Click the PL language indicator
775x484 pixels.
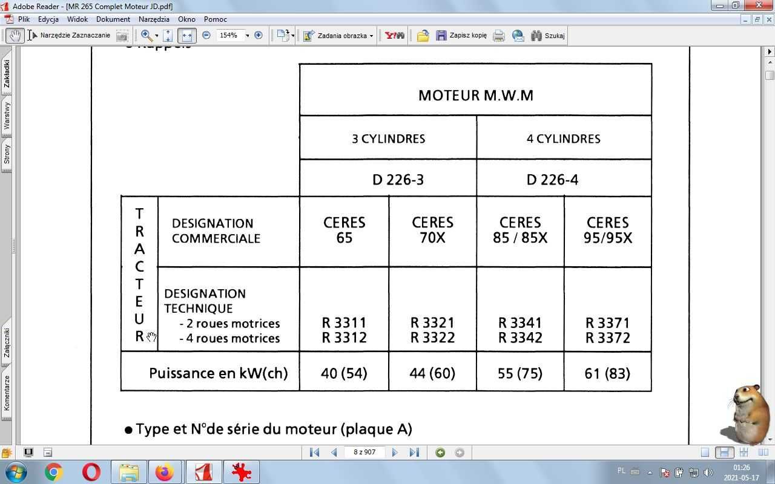click(x=621, y=471)
